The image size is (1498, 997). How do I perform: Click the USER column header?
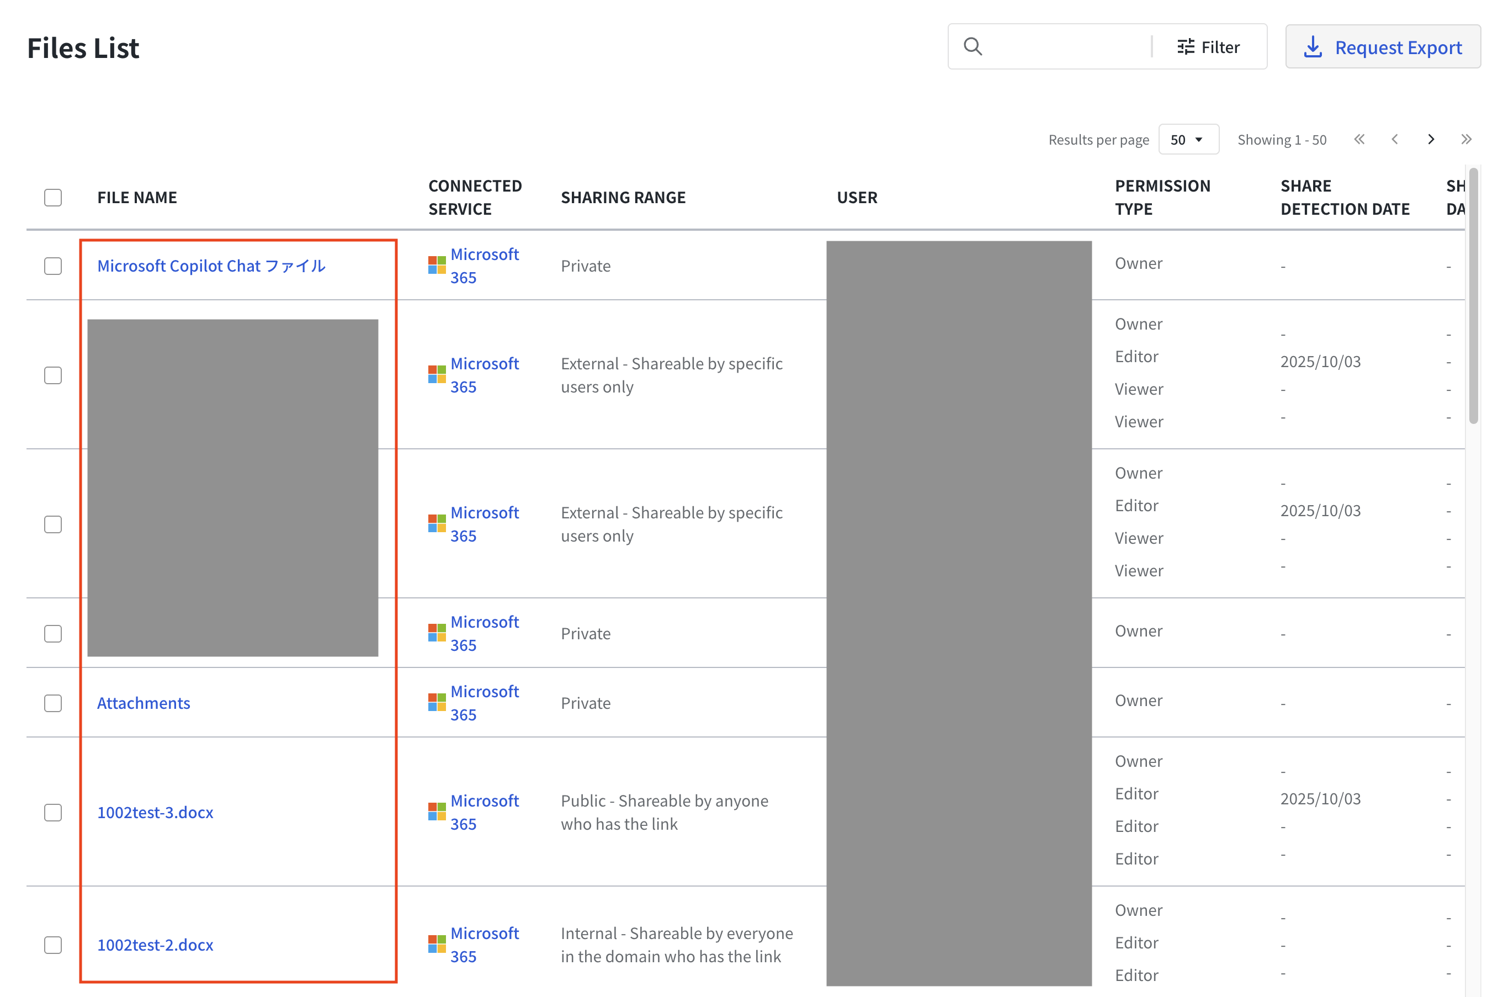[x=857, y=197]
